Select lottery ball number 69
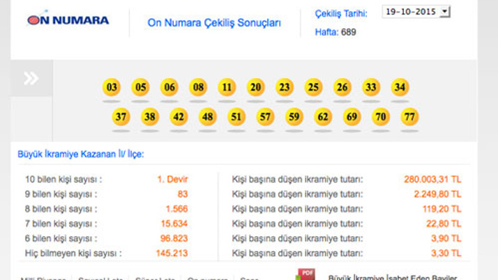498x280 pixels. (x=352, y=117)
